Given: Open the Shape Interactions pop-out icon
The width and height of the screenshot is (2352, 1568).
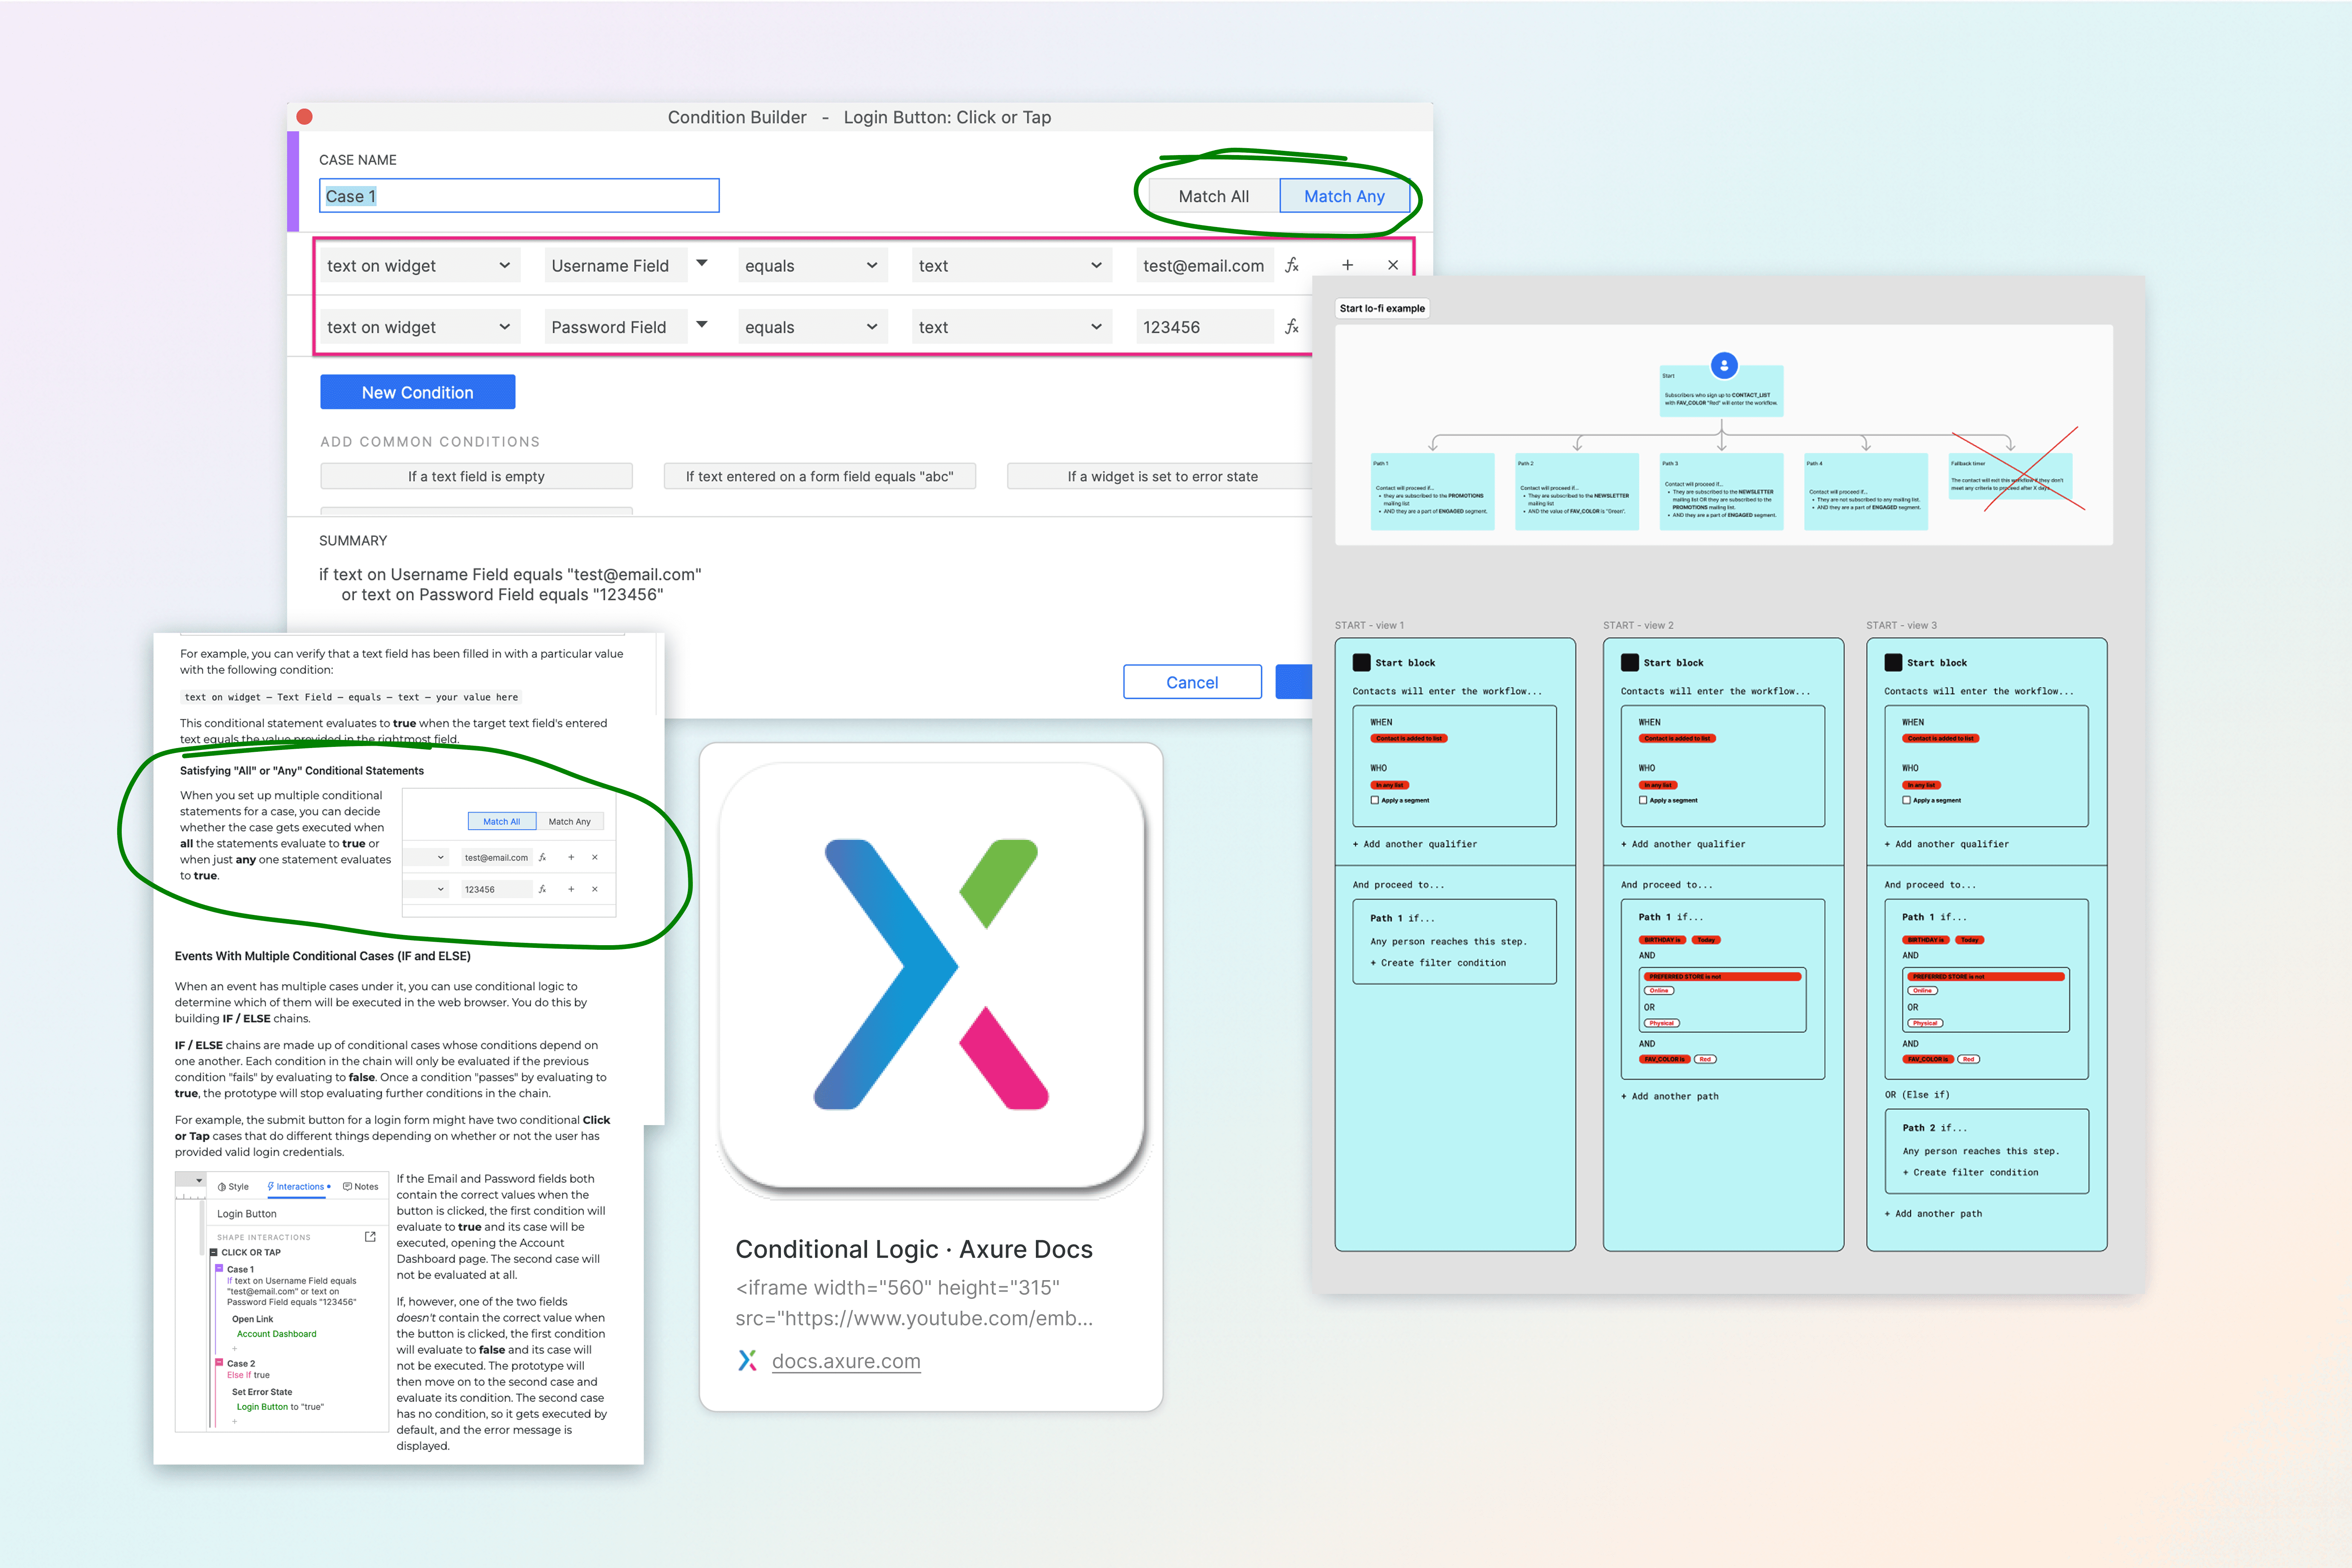Looking at the screenshot, I should coord(370,1237).
